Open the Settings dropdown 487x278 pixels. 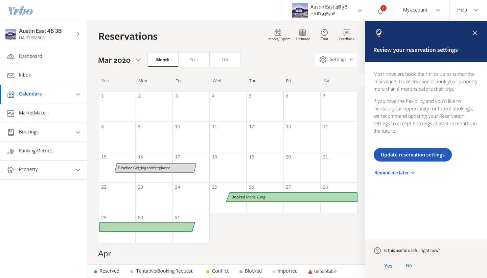point(336,60)
